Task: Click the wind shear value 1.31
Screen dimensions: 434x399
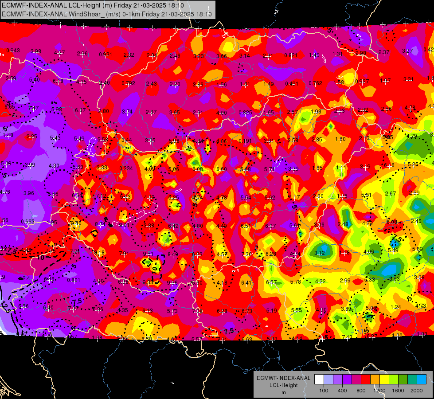Action: (x=337, y=54)
